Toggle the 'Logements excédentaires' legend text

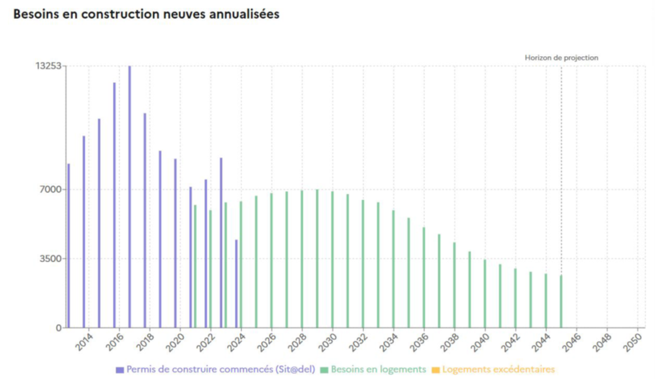[x=498, y=370]
